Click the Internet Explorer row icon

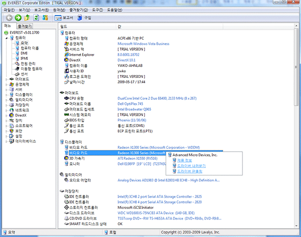(67, 54)
